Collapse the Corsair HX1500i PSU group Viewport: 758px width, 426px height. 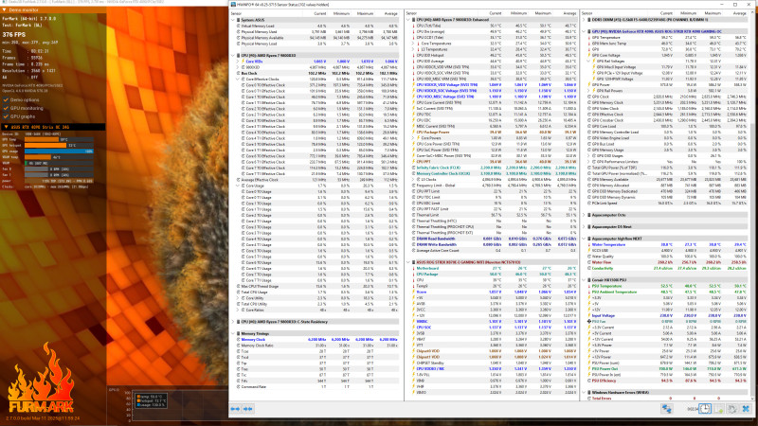tap(584, 280)
